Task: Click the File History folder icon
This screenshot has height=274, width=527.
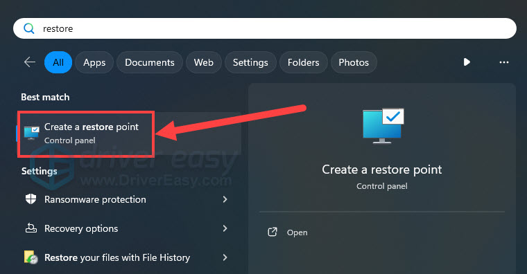Action: 31,257
